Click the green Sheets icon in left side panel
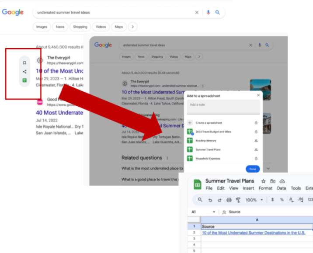The width and height of the screenshot is (313, 253). tap(24, 80)
